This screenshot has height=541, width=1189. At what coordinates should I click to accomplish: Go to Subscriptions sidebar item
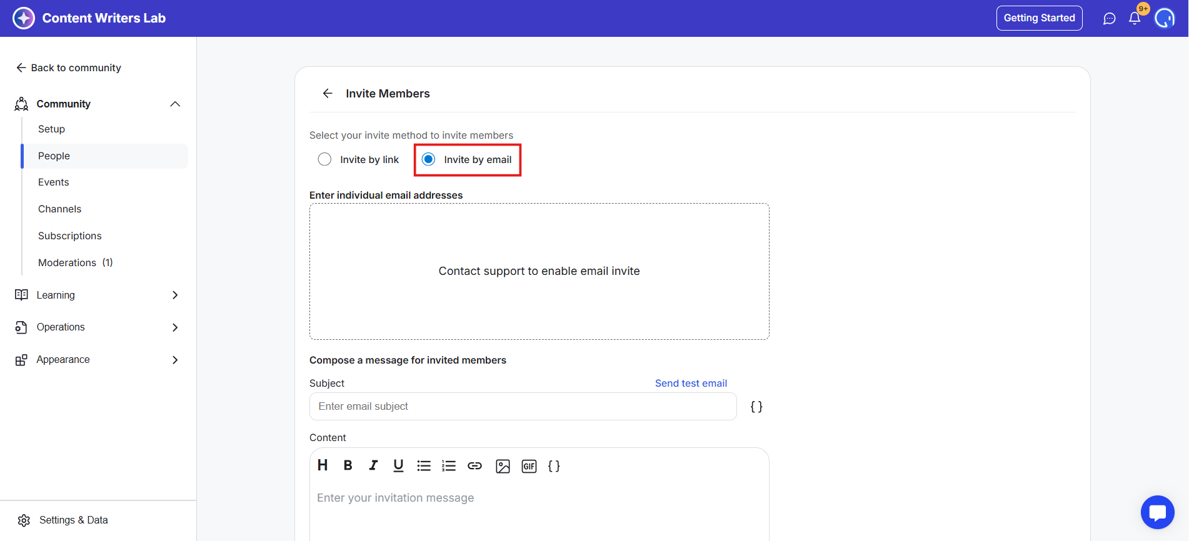click(70, 236)
